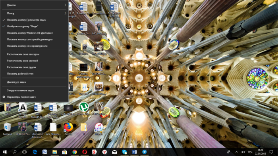Expand the Панели submenu
The image size is (278, 156).
pyautogui.click(x=35, y=5)
